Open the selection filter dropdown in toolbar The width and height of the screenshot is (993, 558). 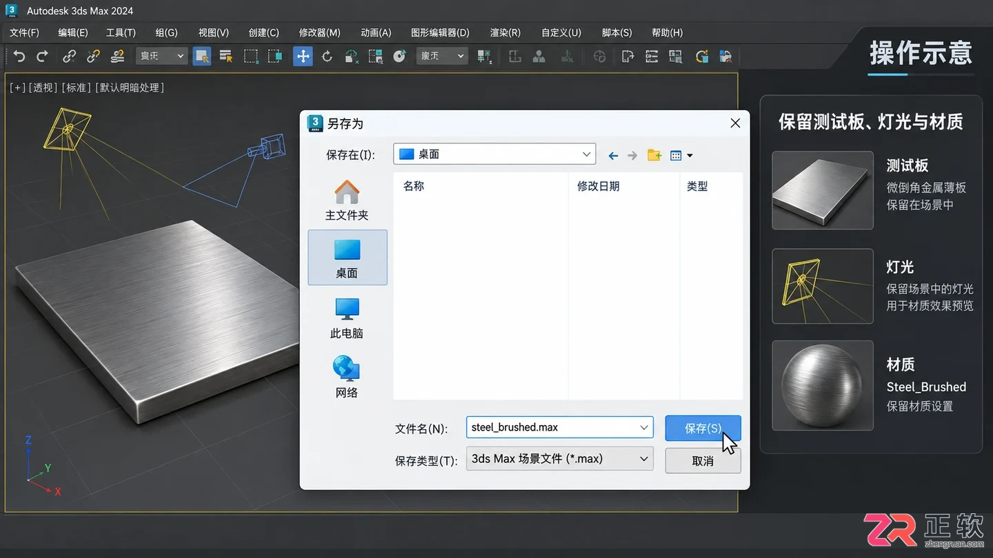tap(161, 56)
